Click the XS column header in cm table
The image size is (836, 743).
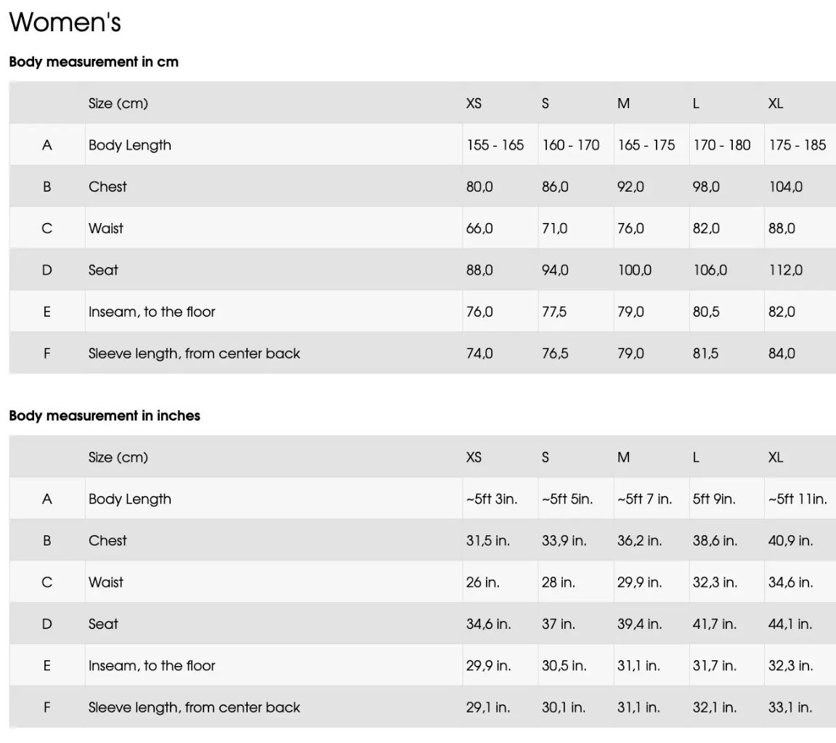coord(474,103)
